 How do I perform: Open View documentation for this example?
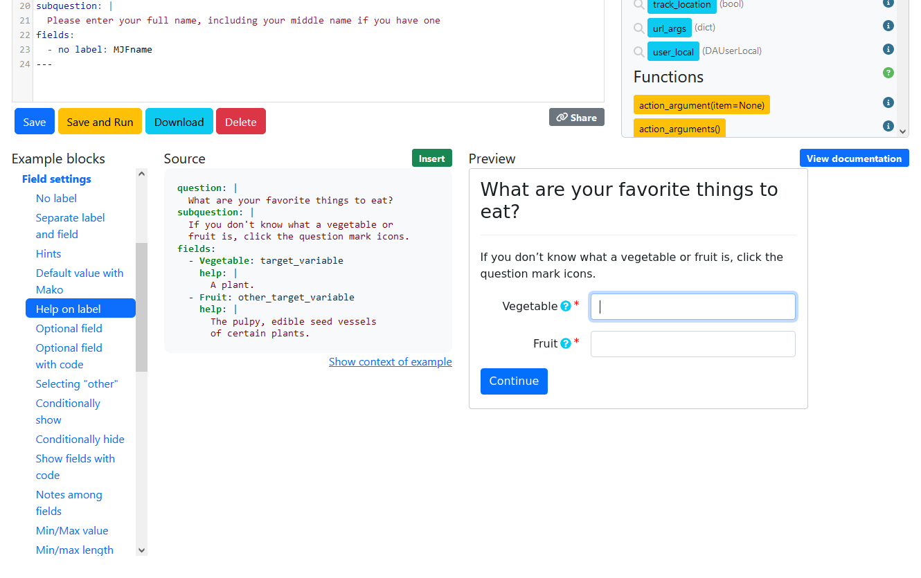[854, 158]
